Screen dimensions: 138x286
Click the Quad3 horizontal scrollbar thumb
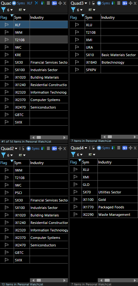(x=110, y=137)
